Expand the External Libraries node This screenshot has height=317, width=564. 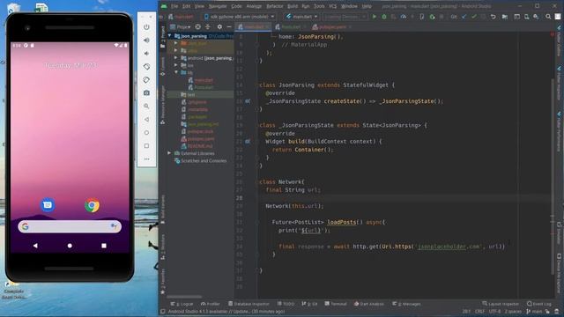point(169,153)
